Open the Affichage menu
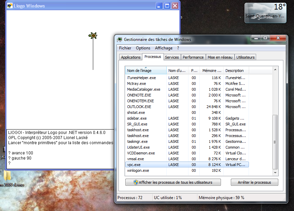This screenshot has width=294, height=211. point(164,48)
